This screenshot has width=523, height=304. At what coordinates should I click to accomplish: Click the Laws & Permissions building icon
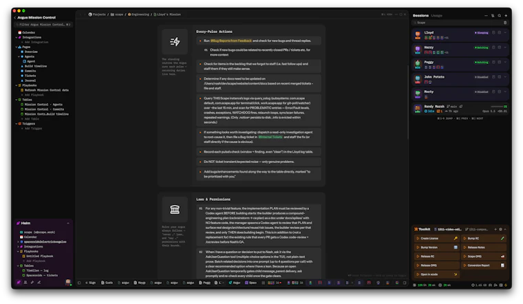point(175,209)
